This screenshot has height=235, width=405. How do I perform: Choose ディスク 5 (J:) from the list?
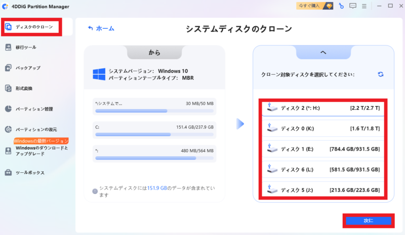tap(323, 190)
